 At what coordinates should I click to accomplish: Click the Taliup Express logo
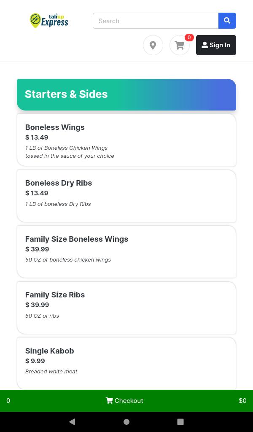coord(49,21)
